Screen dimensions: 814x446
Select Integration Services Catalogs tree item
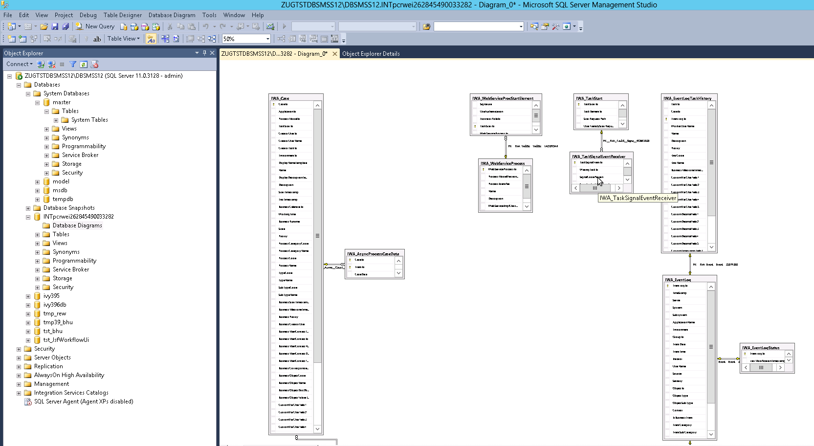[x=71, y=393]
